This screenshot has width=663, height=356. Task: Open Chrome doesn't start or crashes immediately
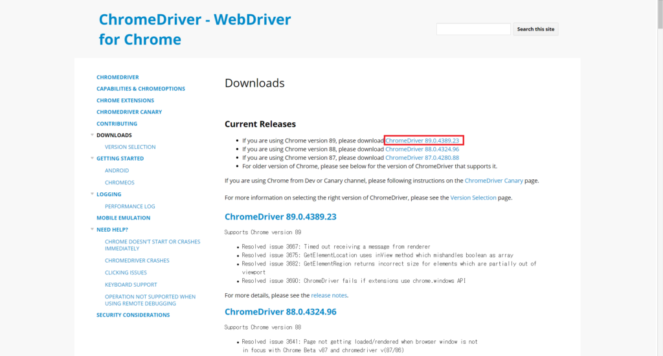(x=153, y=245)
